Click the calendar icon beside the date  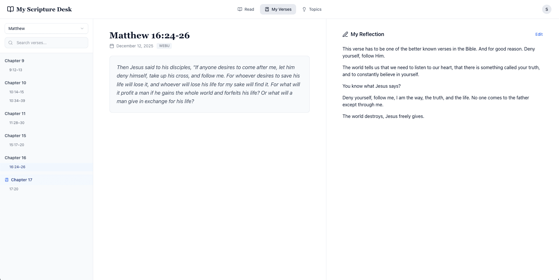tap(112, 46)
